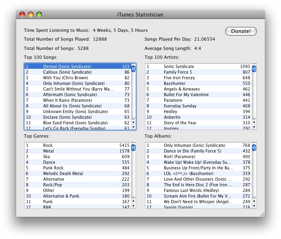Image resolution: width=281 pixels, height=239 pixels.
Task: Click the Top 100 Artists scroll up arrow
Action: (x=254, y=122)
